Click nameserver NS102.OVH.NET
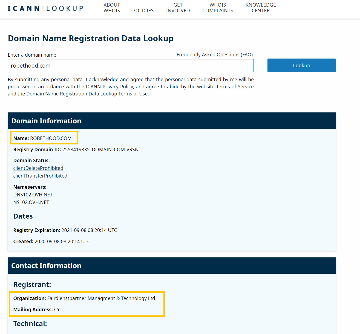Viewport: 360px width, 334px height. [31, 202]
